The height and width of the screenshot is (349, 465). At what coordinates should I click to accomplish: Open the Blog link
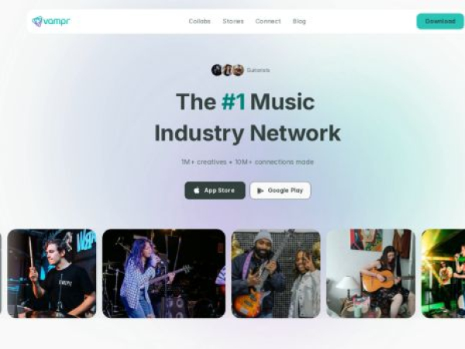[x=299, y=22]
